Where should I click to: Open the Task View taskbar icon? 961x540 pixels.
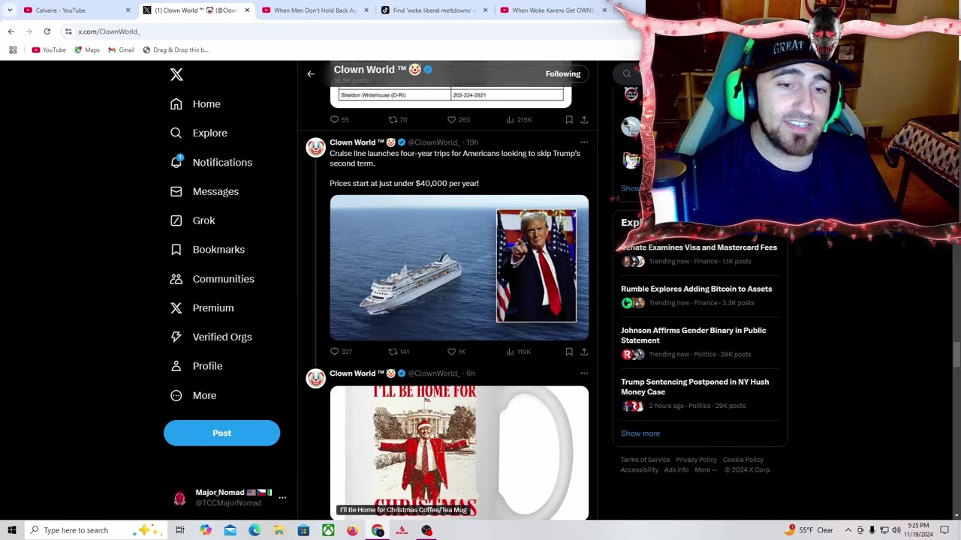180,530
